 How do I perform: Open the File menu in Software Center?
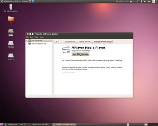27,37
